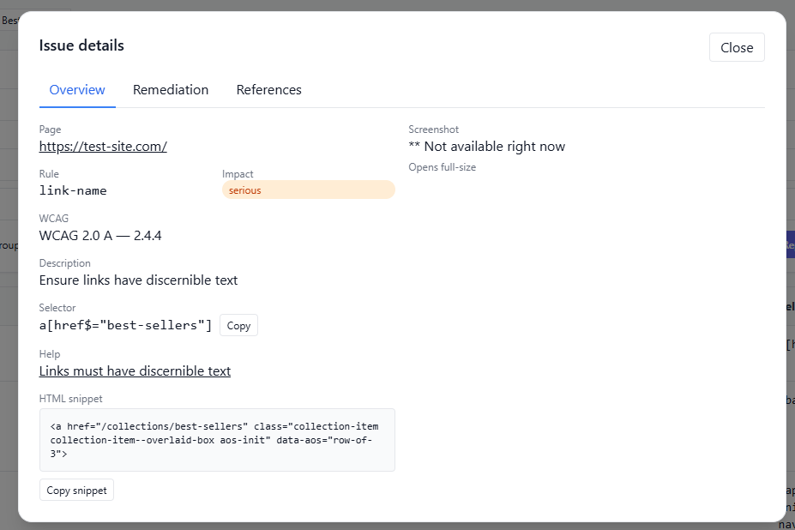
Task: Click the 'WCAG 2.0 A — 2.4.4' text
Action: 100,235
